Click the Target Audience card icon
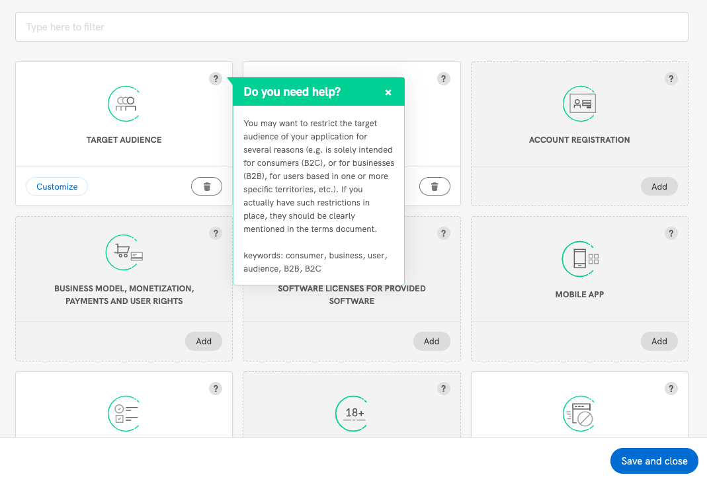Screen dimensions: 707x483 point(124,104)
